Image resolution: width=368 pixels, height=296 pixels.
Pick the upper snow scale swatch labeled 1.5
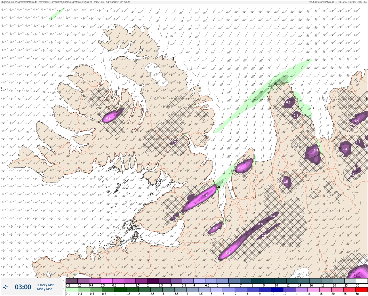(141, 281)
